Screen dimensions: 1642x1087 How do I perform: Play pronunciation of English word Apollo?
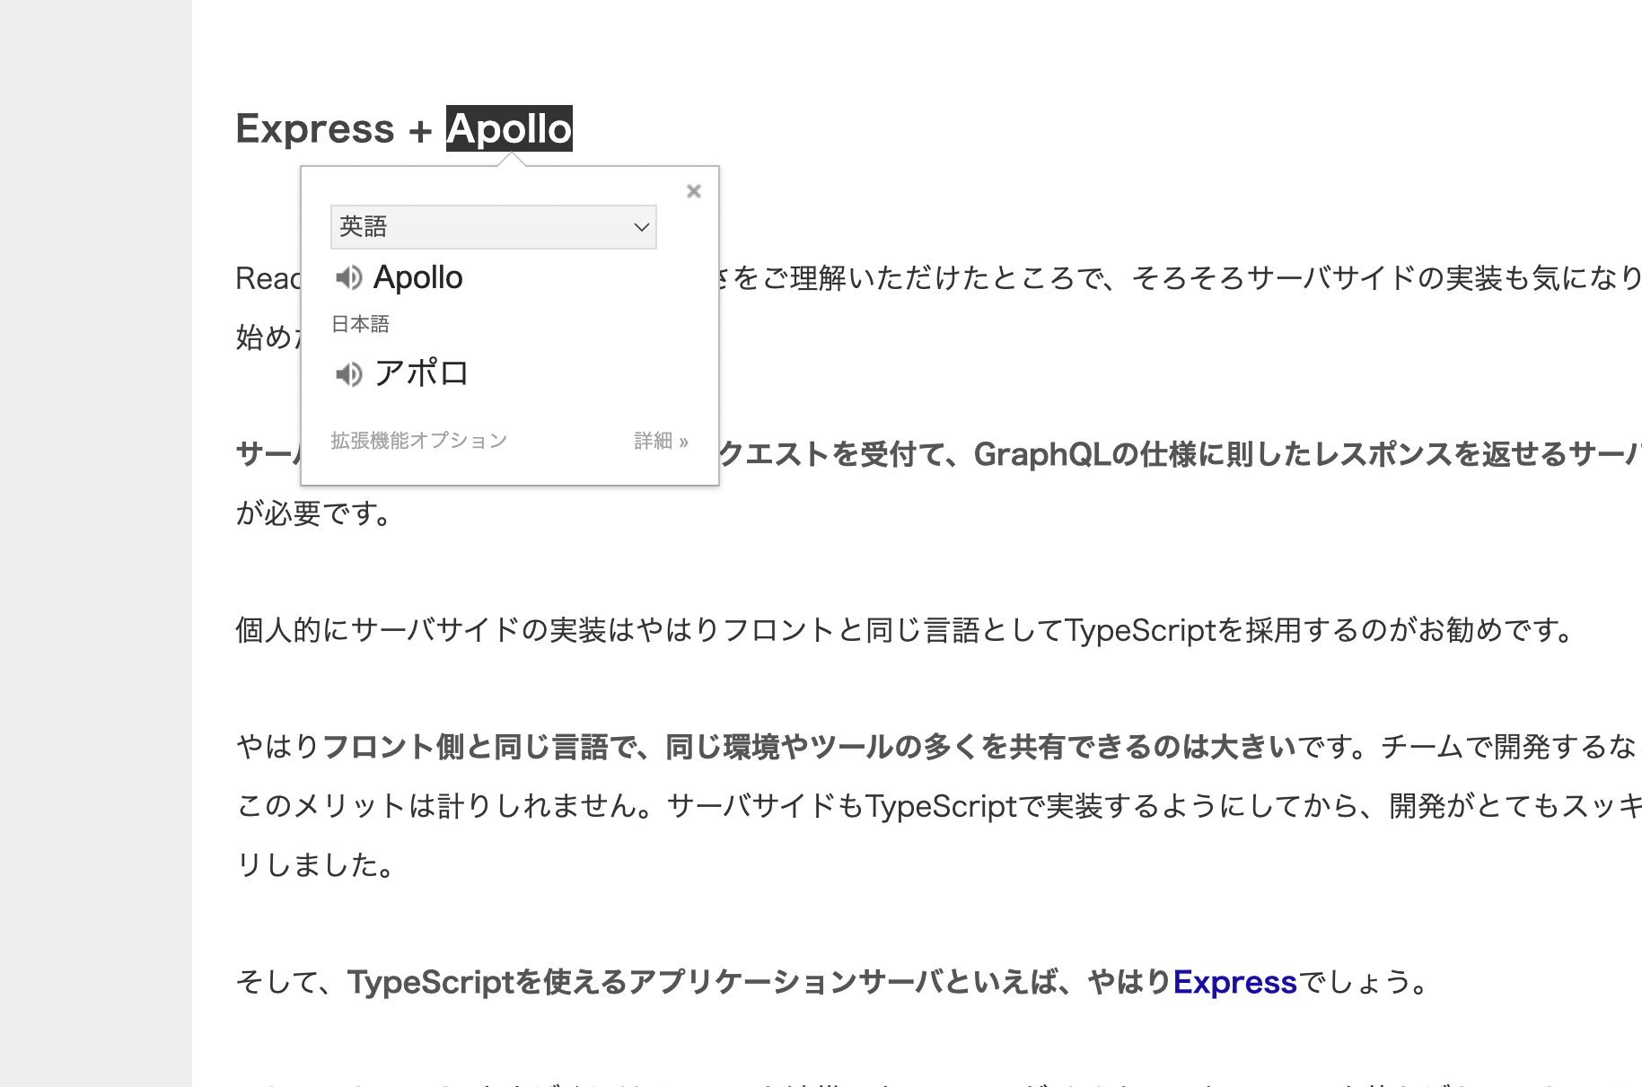pyautogui.click(x=348, y=278)
